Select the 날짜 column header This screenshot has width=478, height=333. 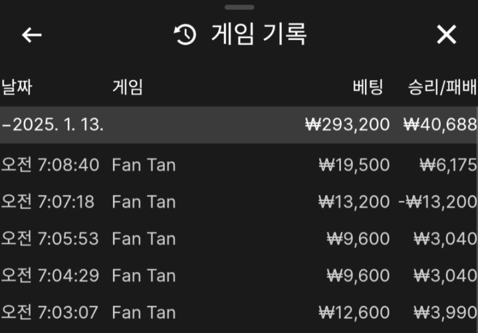[x=17, y=87]
